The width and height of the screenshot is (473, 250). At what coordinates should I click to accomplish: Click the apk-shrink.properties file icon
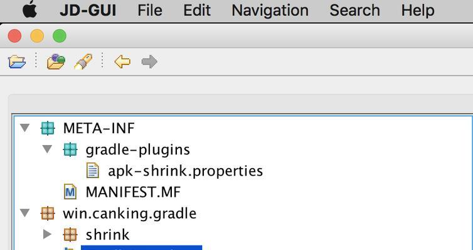(93, 171)
